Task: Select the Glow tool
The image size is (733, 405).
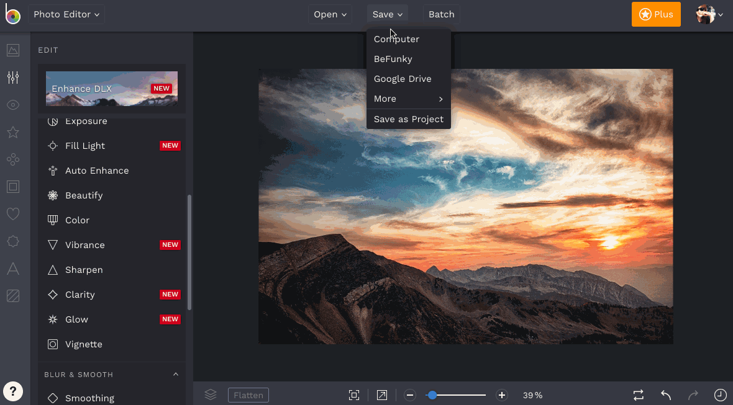Action: (x=112, y=319)
